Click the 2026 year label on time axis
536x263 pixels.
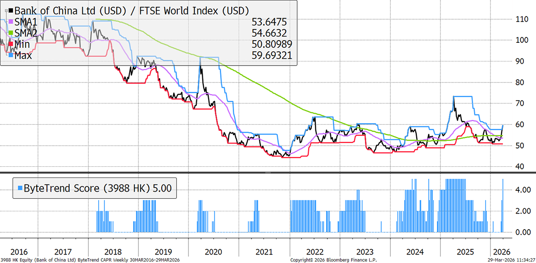(x=500, y=251)
